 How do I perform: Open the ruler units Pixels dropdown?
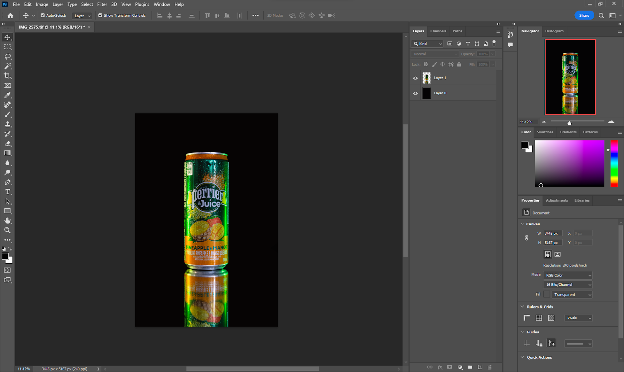pyautogui.click(x=578, y=318)
